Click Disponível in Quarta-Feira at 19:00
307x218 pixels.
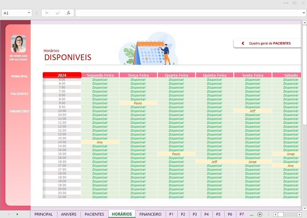[x=176, y=181]
